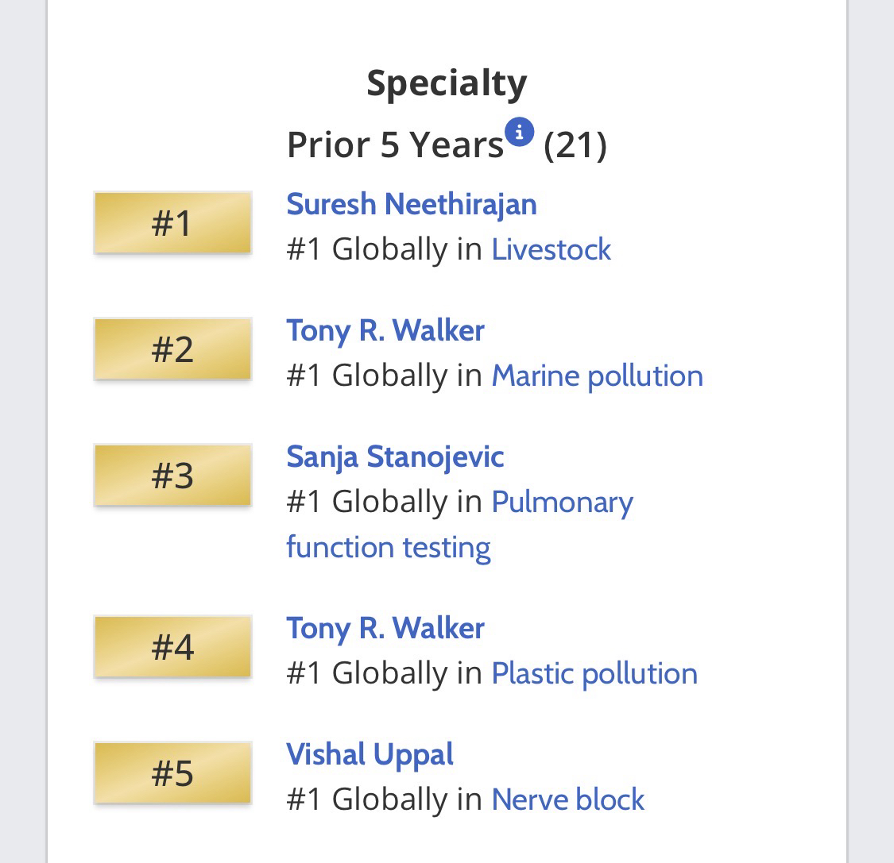Visit the Plastic pollution specialty link
The width and height of the screenshot is (894, 863).
point(594,673)
